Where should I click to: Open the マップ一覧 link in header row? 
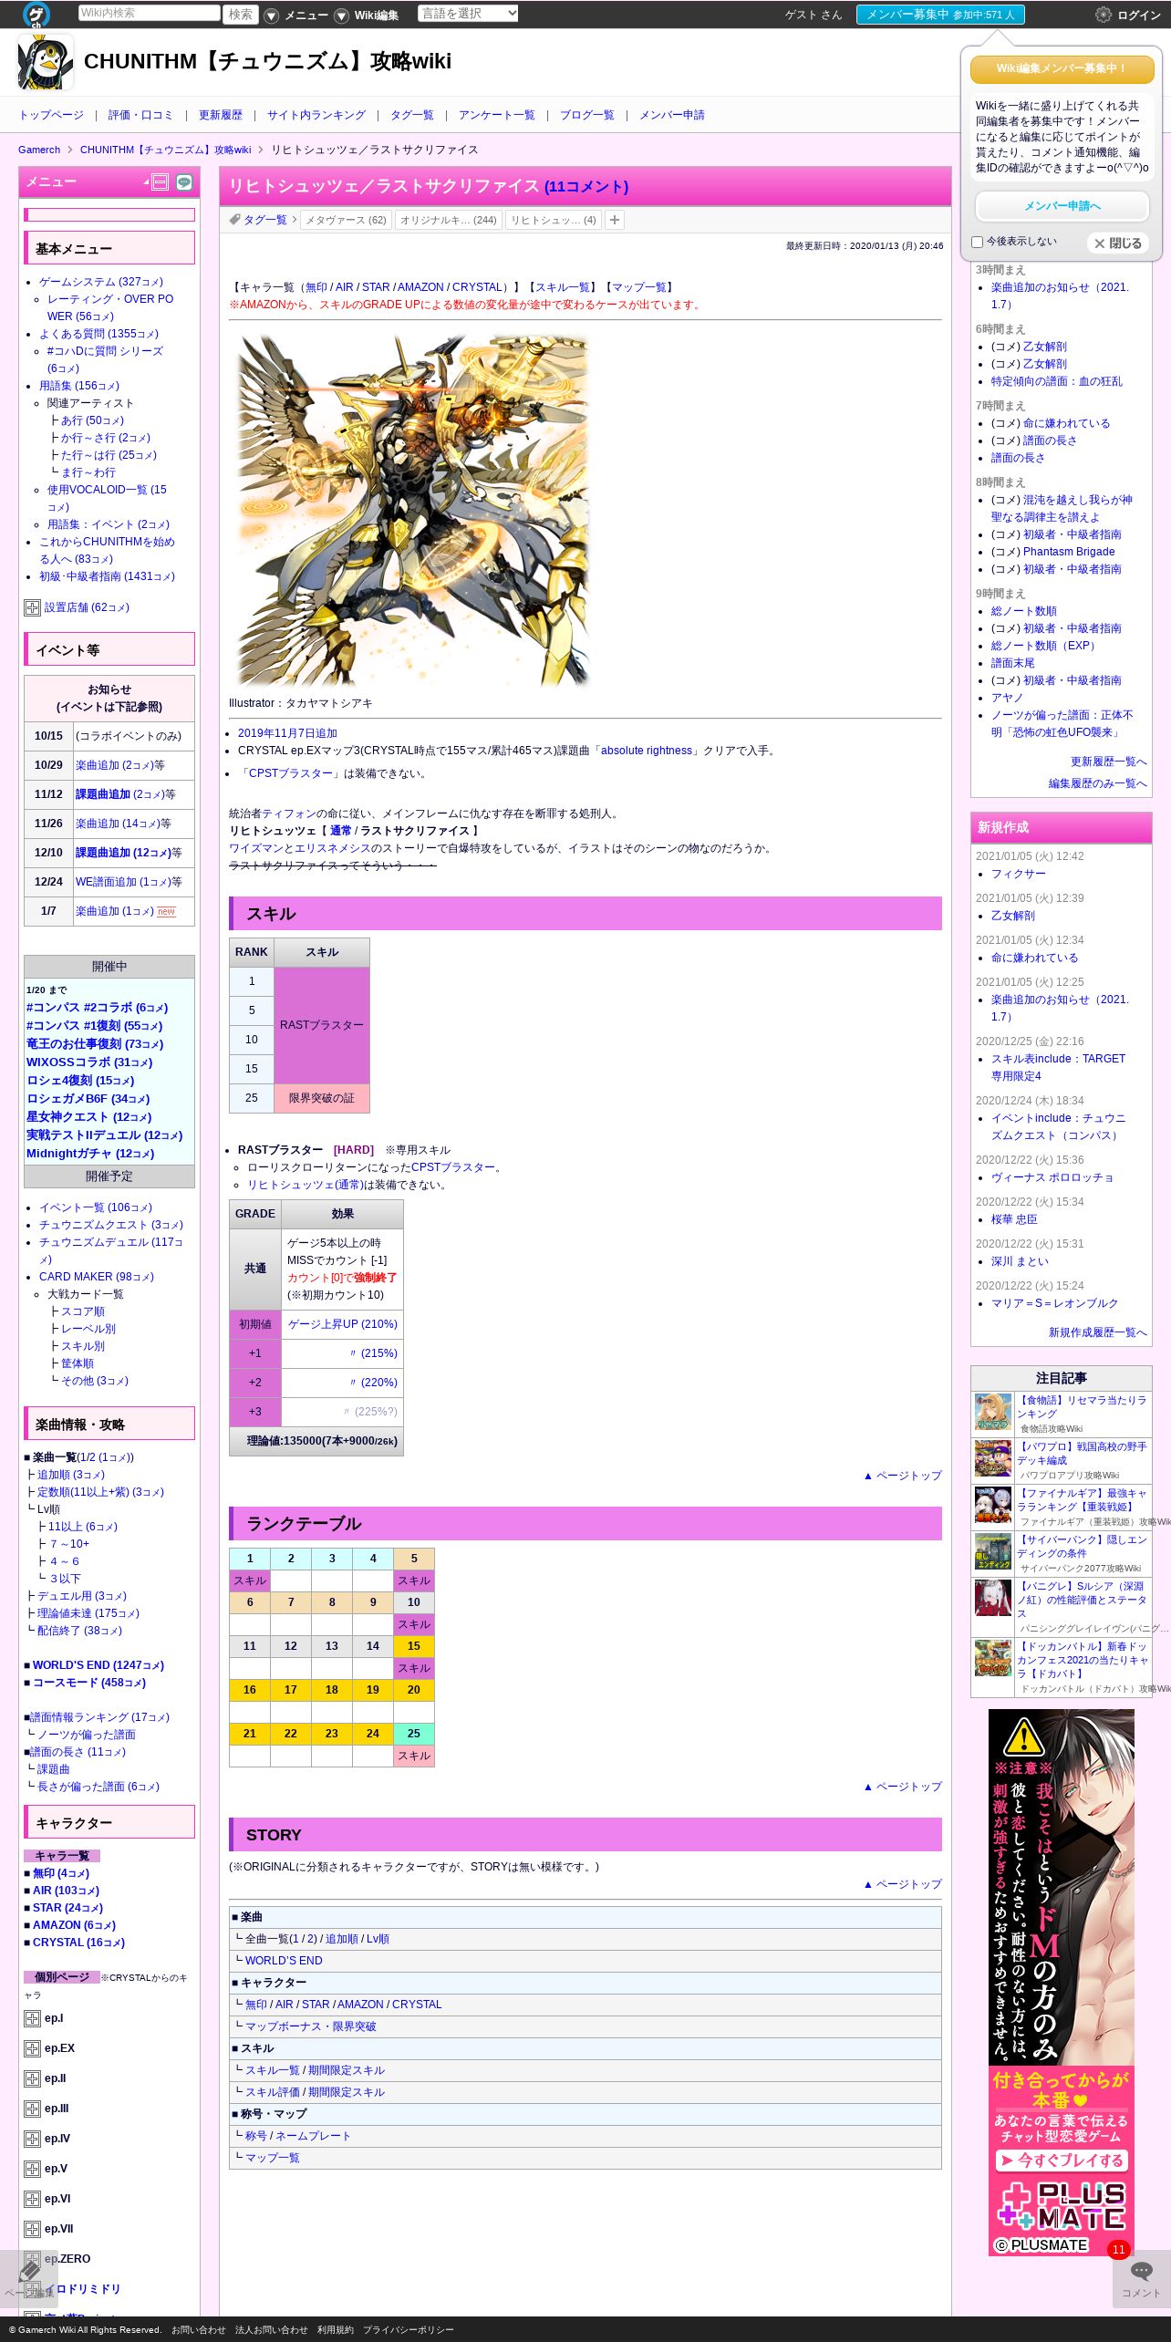[x=638, y=287]
